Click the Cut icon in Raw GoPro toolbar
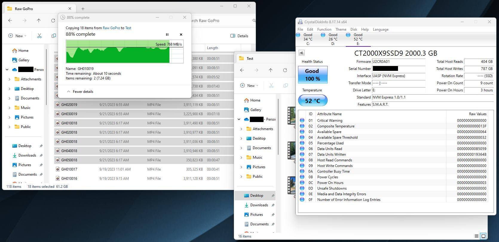 39,36
